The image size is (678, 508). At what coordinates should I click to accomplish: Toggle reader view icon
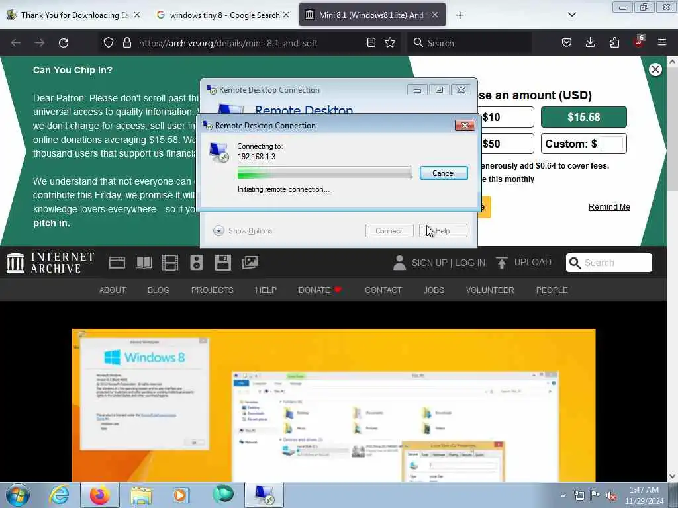point(371,42)
